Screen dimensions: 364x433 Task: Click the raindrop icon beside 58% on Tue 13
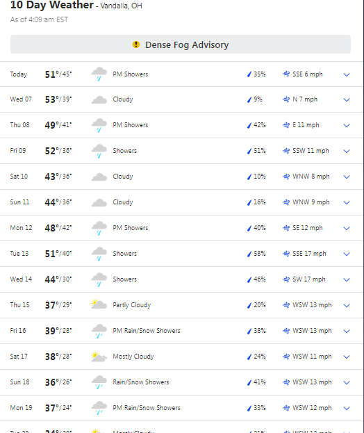[249, 254]
